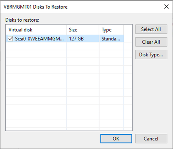The width and height of the screenshot is (173, 149).
Task: Cancel the Disks To Restore dialog
Action: click(x=151, y=138)
